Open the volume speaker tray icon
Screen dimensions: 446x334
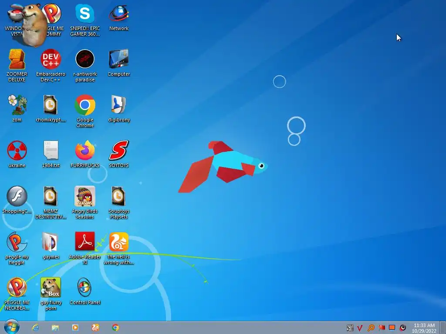click(402, 328)
